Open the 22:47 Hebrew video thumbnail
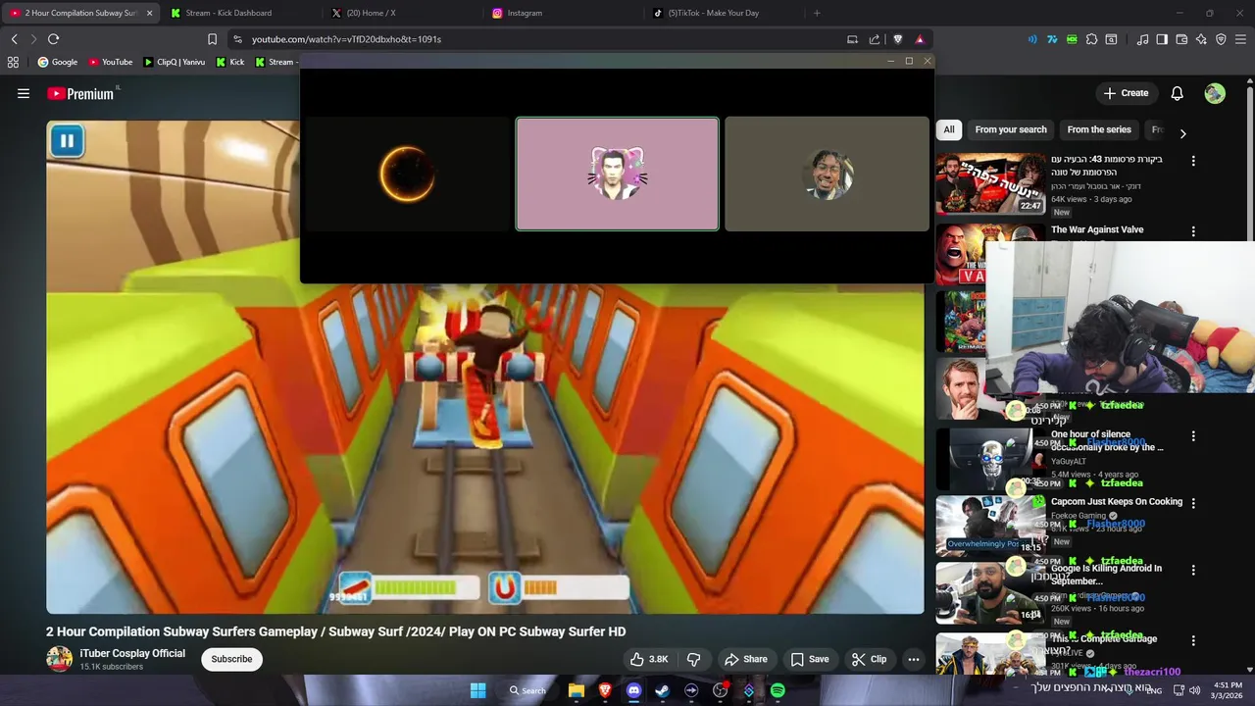The image size is (1255, 706). click(990, 183)
